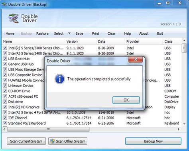Screen dimensions: 189x151
Task: Click Print in the toolbar
Action: pos(96,33)
